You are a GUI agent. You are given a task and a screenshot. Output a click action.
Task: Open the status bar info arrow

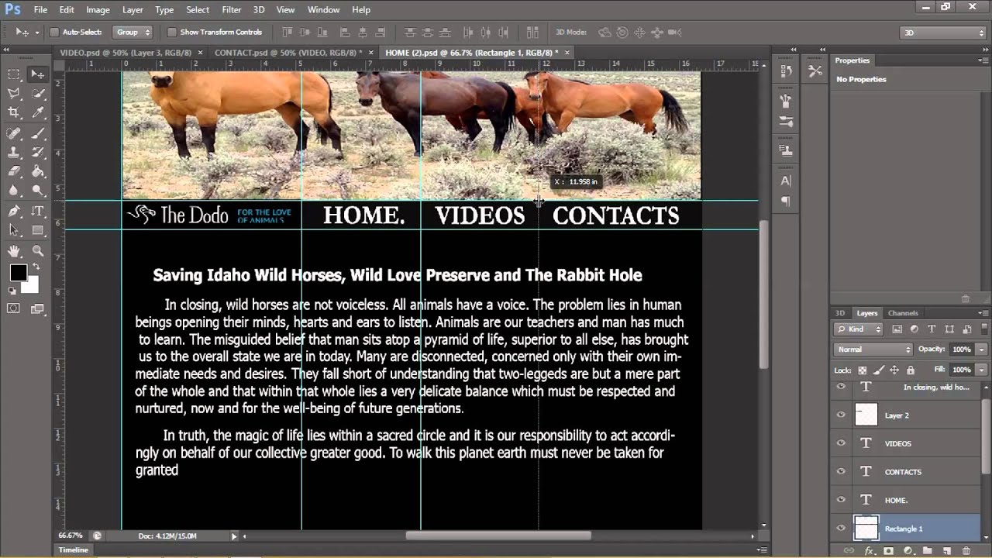click(x=234, y=536)
